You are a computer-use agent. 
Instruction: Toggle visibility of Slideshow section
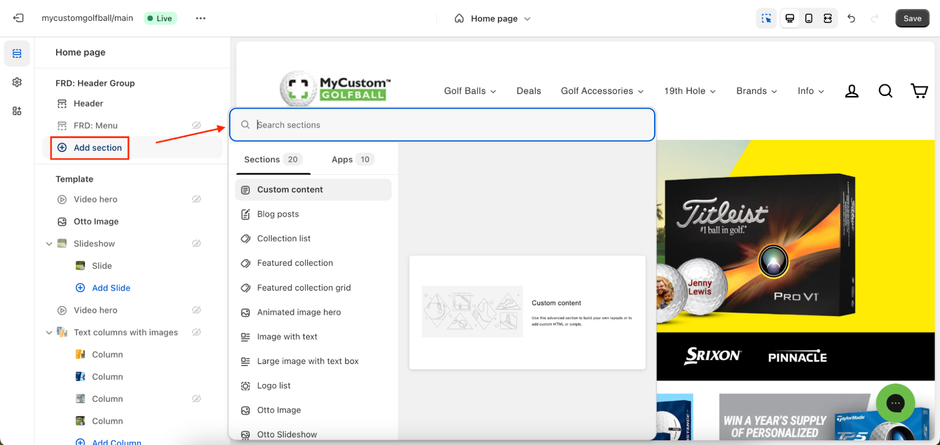coord(197,243)
